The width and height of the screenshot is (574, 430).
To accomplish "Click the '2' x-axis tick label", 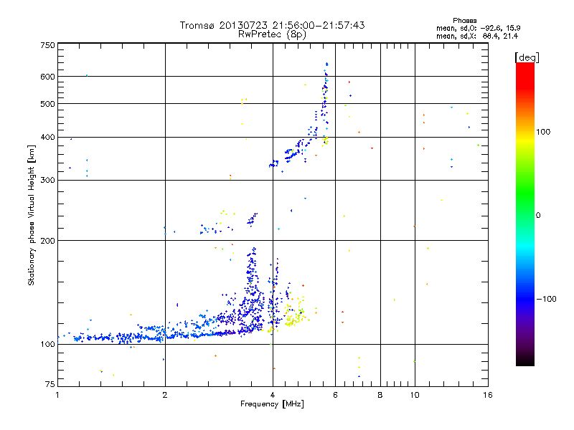I will [165, 395].
